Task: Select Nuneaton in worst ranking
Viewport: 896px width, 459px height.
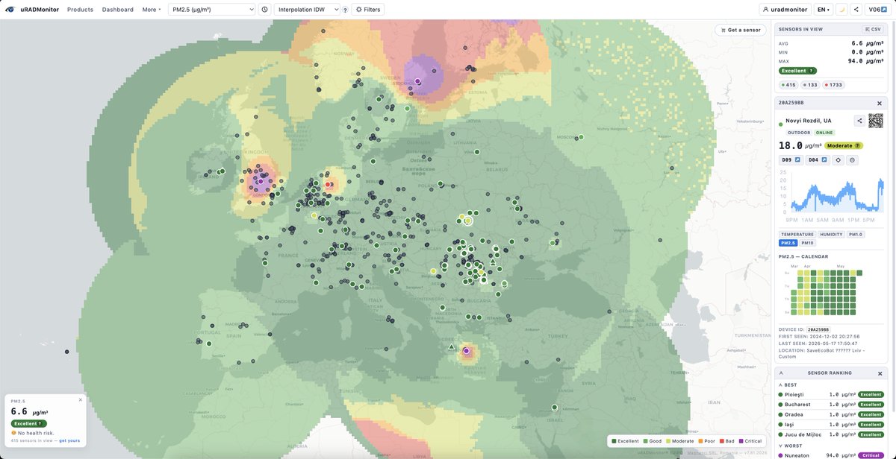Action: pos(830,454)
